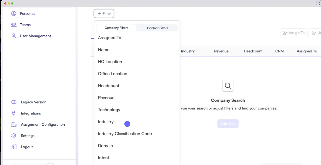Screen dimensions: 321x165
Task: Click the Settings gear icon
Action: click(14, 136)
